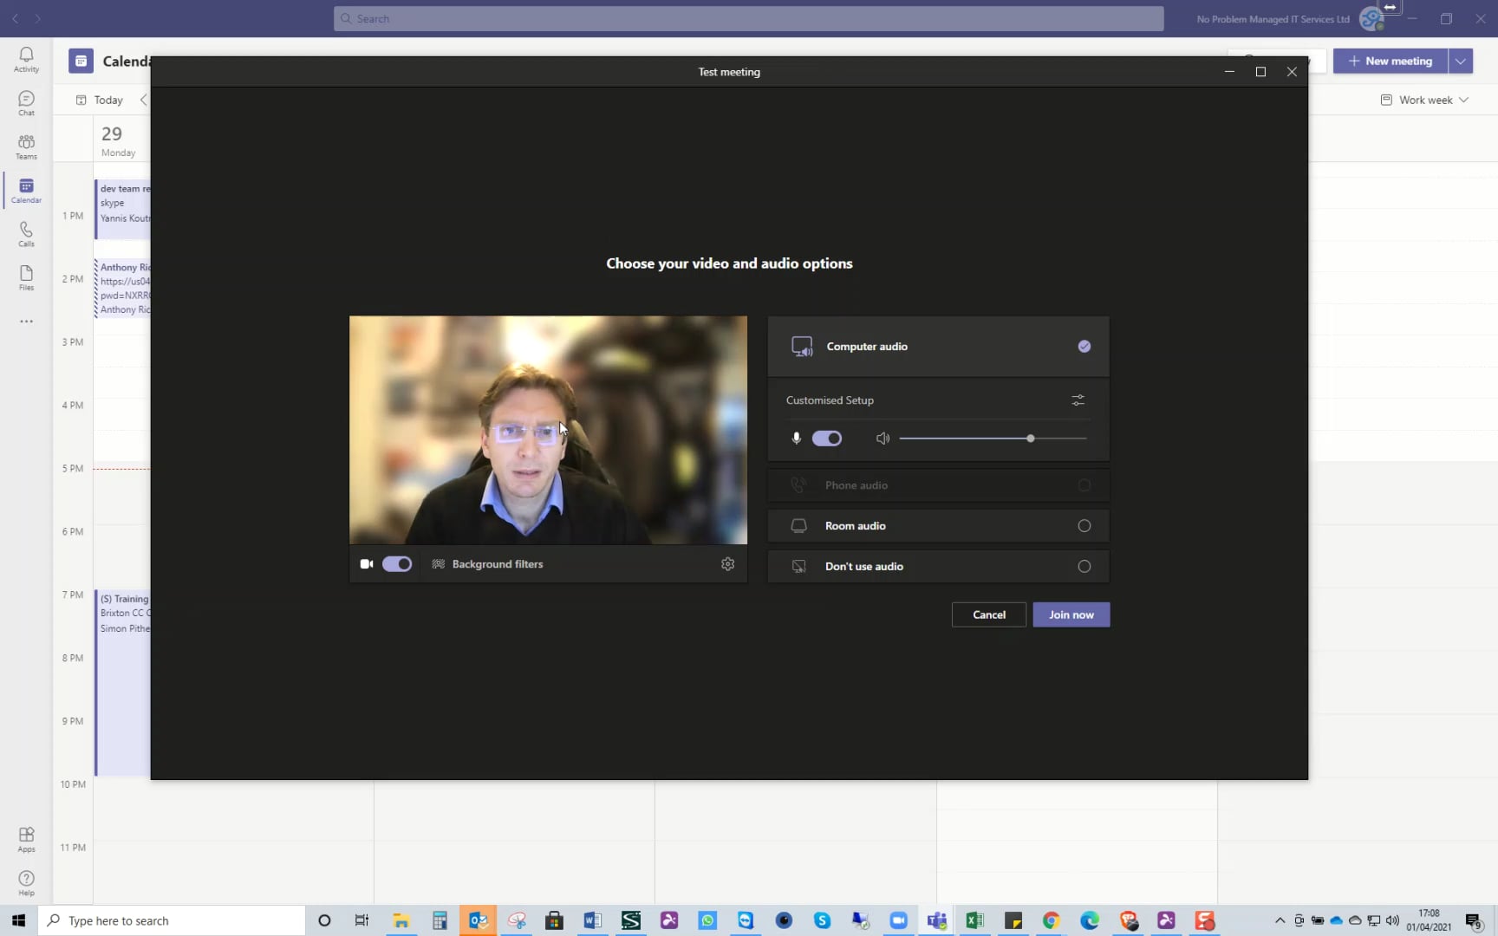Mute the microphone with its toggle
Screen dimensions: 1498x936
825,438
